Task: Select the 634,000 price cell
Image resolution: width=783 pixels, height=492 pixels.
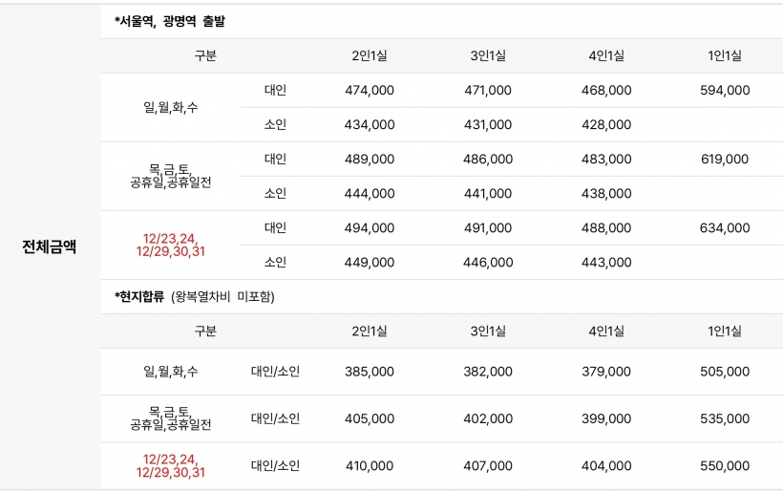Action: click(725, 228)
